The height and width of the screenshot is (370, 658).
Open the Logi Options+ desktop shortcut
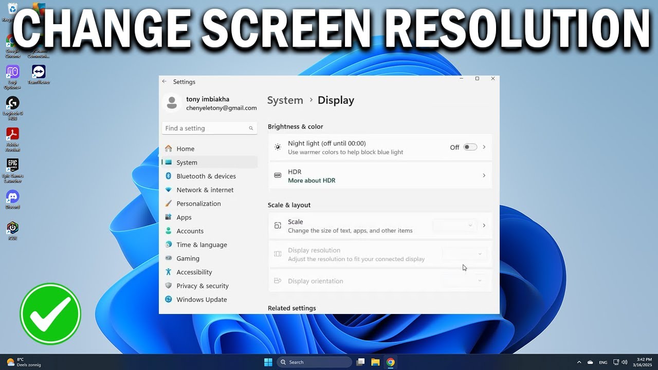click(x=12, y=77)
